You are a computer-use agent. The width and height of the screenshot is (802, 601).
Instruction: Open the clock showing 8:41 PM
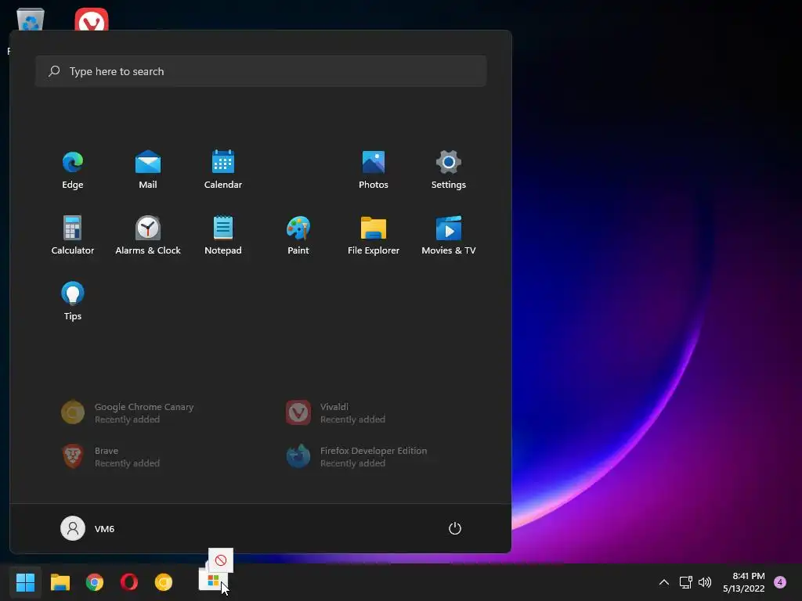click(x=744, y=582)
